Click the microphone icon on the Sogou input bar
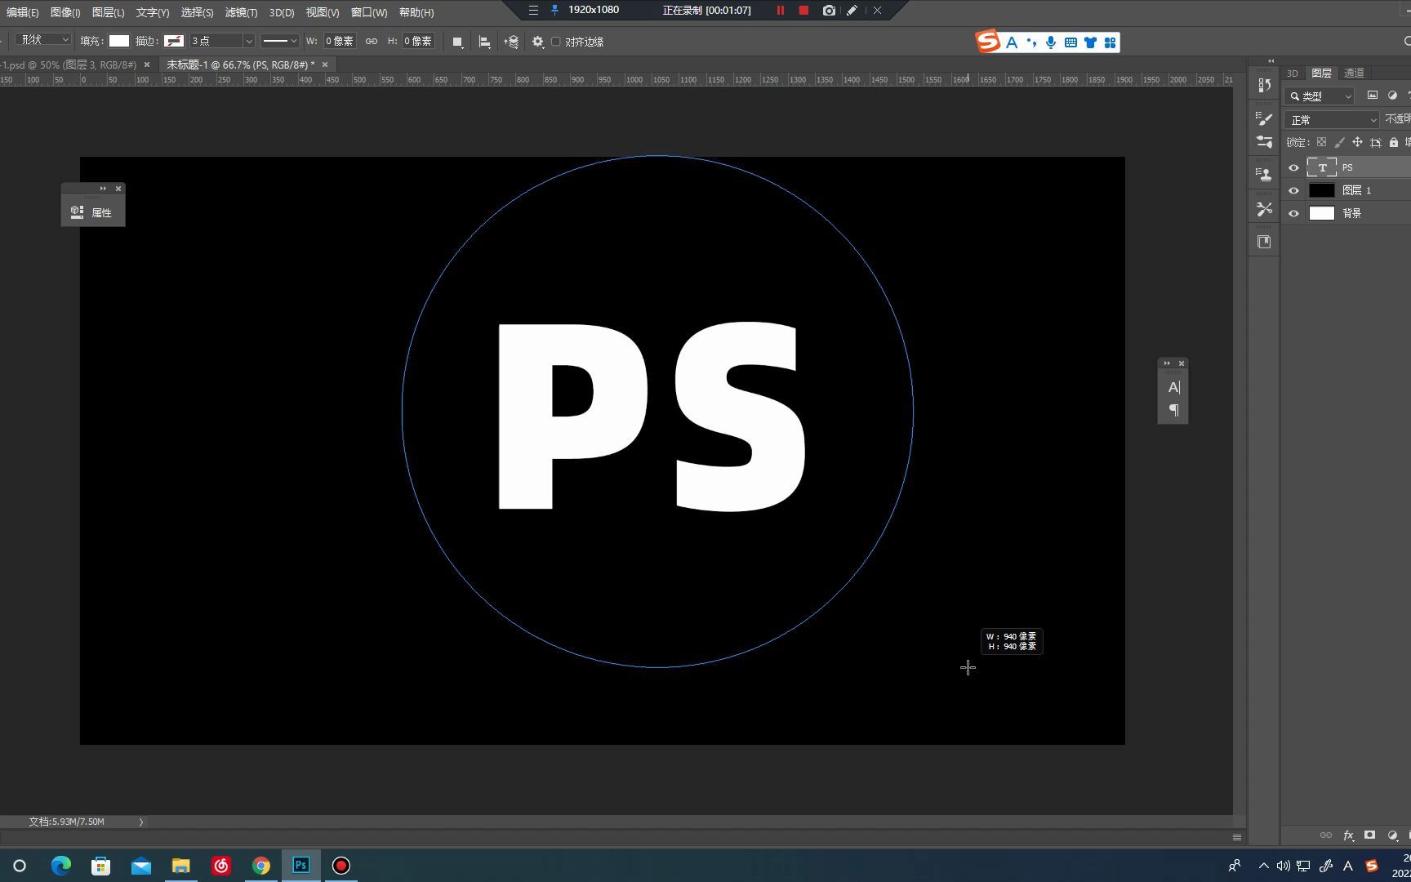This screenshot has width=1411, height=882. tap(1050, 42)
